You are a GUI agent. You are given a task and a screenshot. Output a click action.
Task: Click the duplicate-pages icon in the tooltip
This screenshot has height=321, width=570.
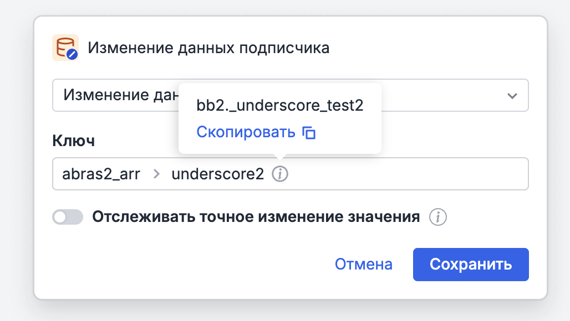pyautogui.click(x=310, y=132)
